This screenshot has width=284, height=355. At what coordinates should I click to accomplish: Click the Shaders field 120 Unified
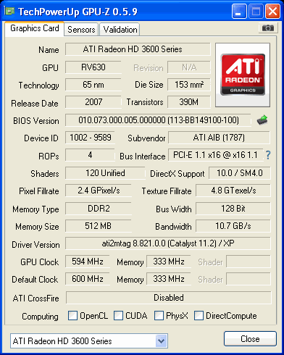105,173
